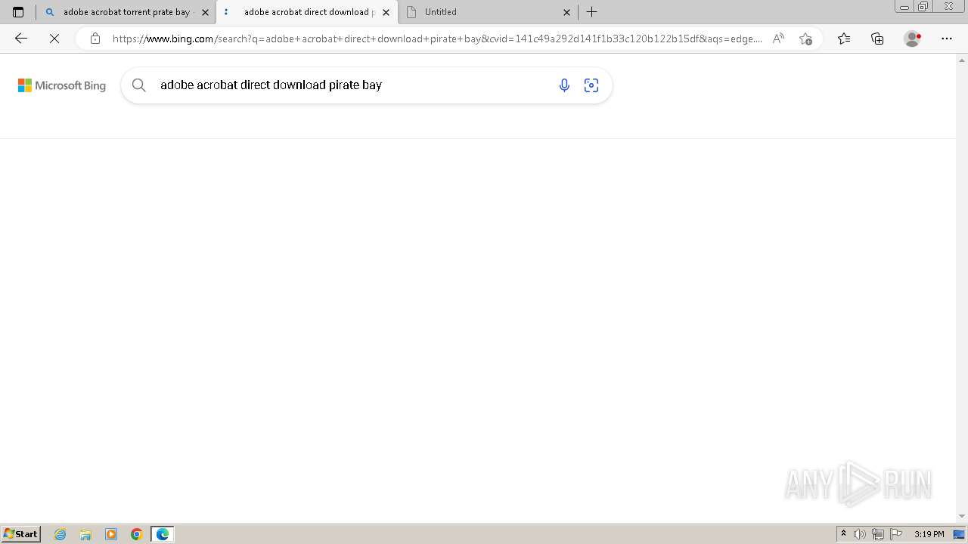The height and width of the screenshot is (544, 968).
Task: Open the Favorites list
Action: point(844,39)
